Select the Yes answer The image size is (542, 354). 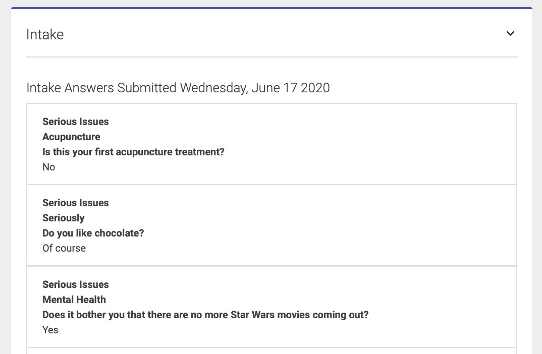(50, 330)
